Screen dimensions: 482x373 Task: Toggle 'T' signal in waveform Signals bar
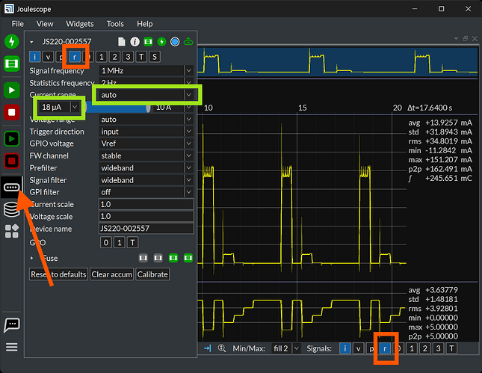451,348
